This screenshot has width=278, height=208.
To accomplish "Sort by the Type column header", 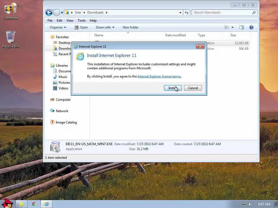I will 212,35.
